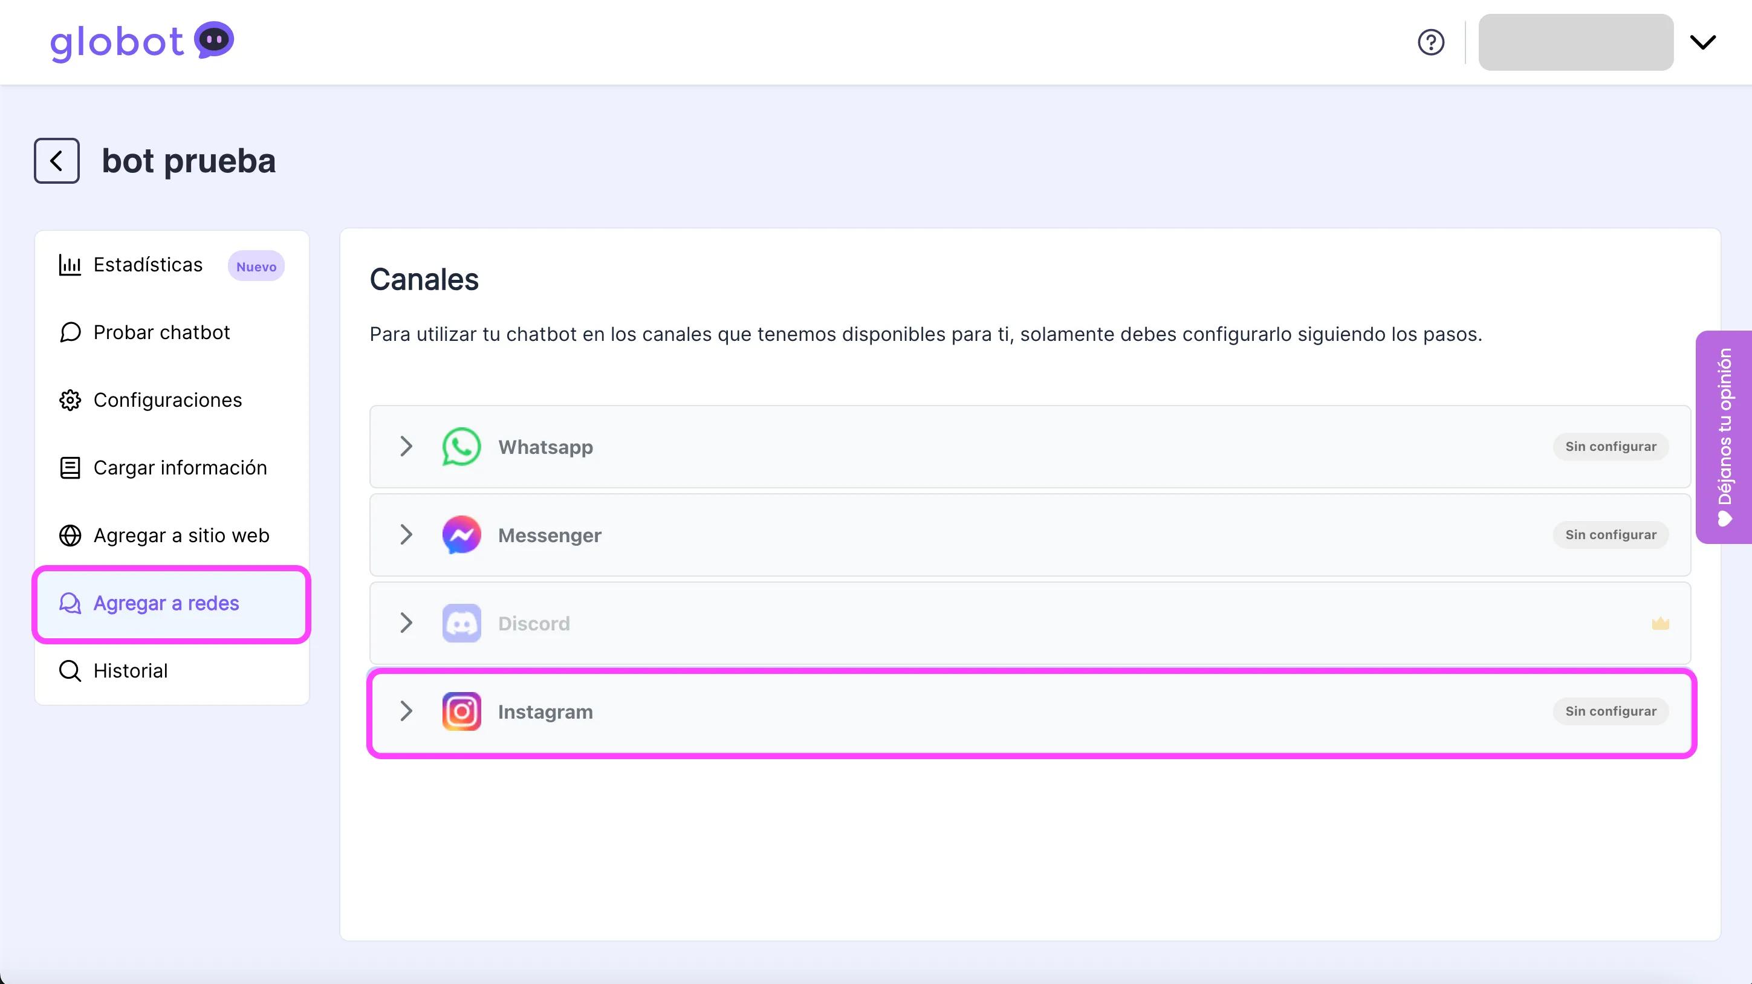Expand the Instagram channel chevron
The width and height of the screenshot is (1752, 984).
click(x=406, y=711)
